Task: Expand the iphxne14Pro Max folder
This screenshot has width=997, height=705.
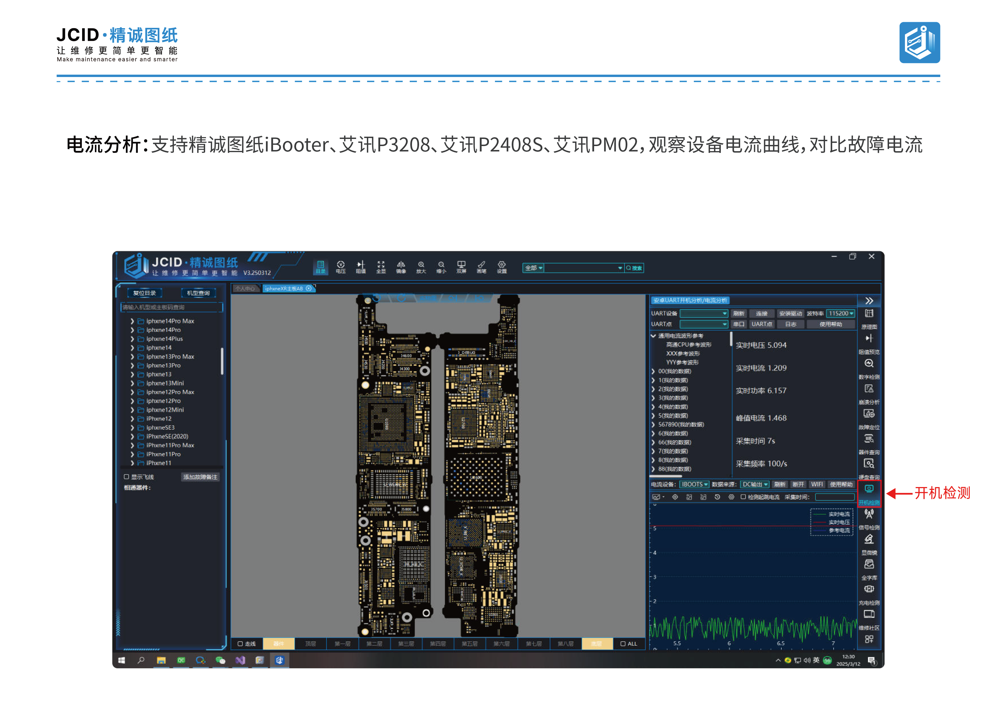Action: point(132,321)
